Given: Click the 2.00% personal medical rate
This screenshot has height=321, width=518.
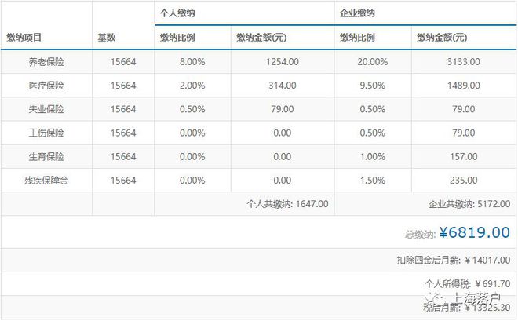Looking at the screenshot, I should (192, 86).
